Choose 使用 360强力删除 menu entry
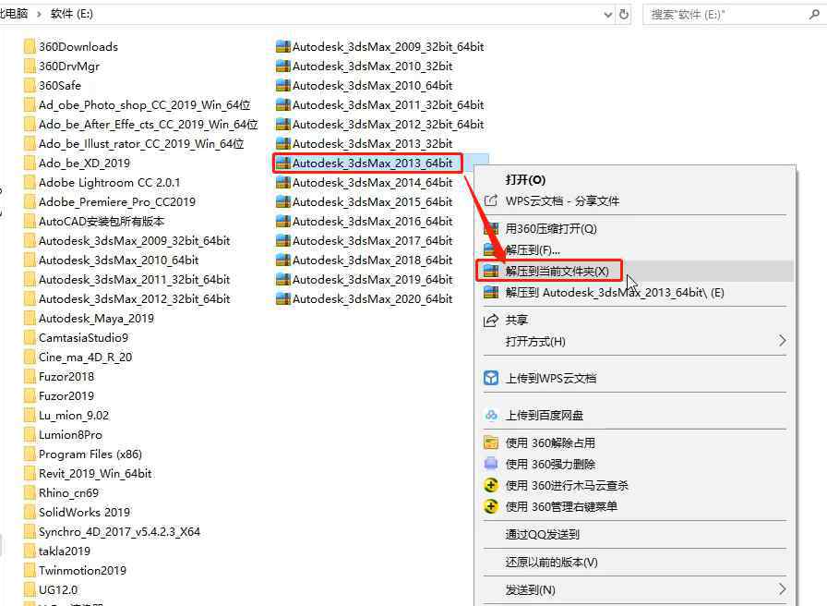The height and width of the screenshot is (606, 827). pos(635,464)
